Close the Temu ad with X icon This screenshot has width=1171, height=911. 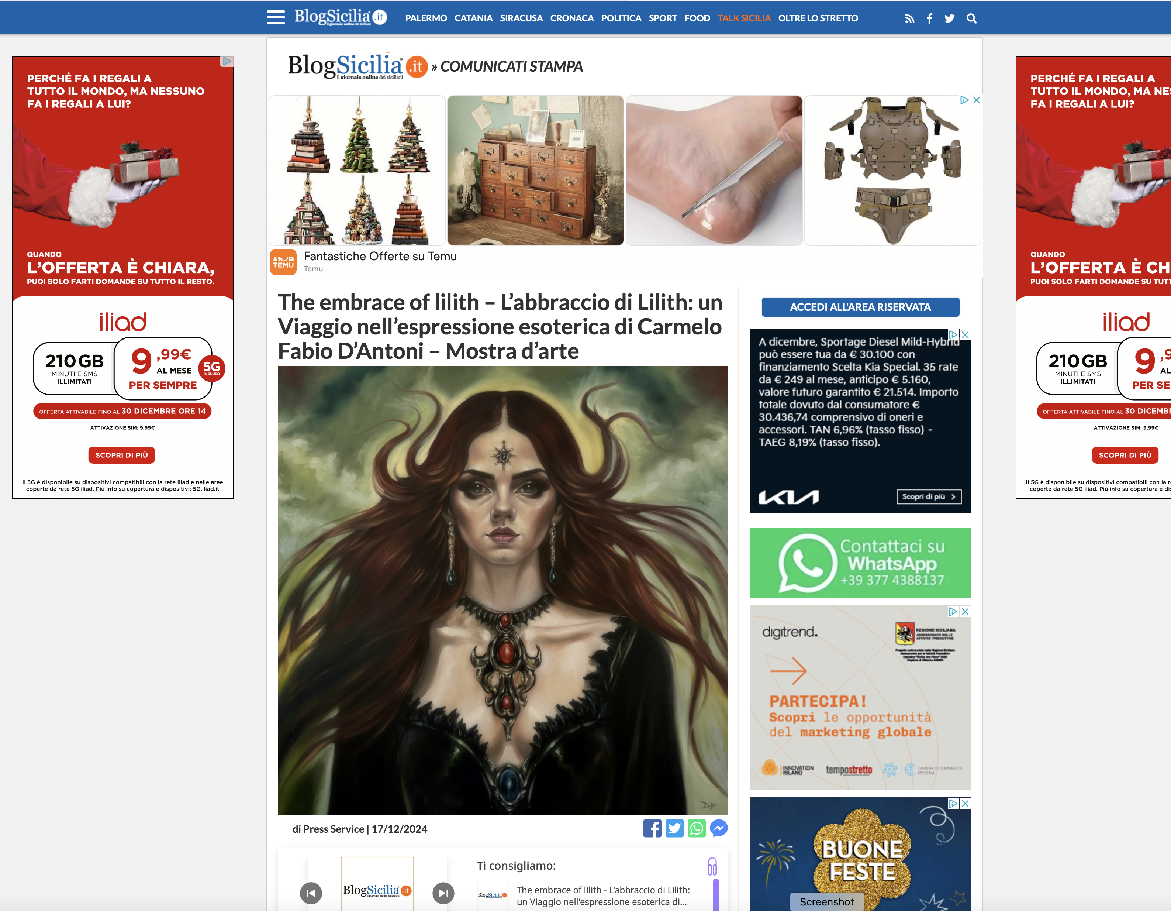976,100
